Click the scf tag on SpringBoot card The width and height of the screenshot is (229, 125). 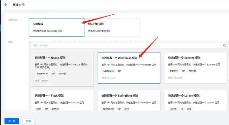[x=119, y=109]
